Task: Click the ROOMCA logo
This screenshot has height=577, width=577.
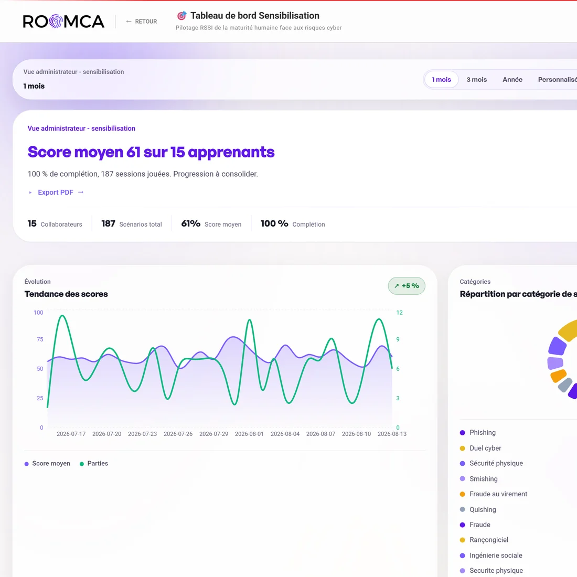Action: 63,22
